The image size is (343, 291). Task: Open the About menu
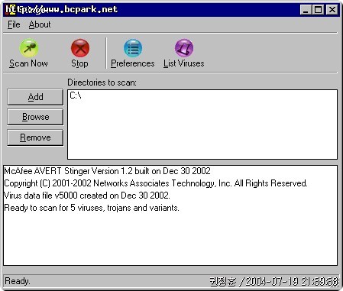point(40,24)
